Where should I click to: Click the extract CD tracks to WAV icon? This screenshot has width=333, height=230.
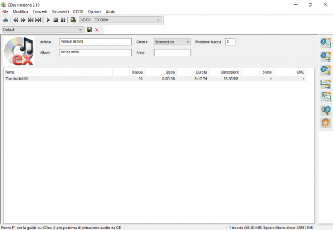point(326,43)
